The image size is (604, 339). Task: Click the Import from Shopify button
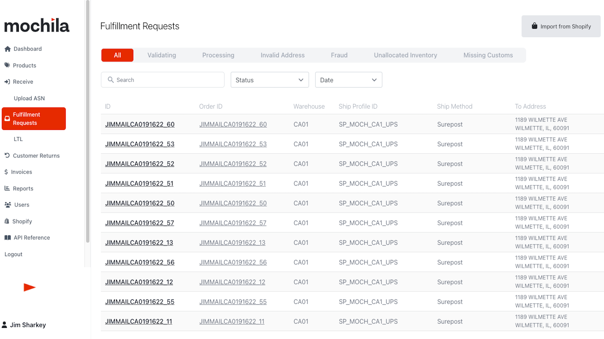[x=561, y=26]
